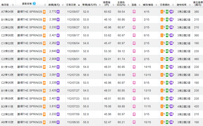This screenshot has height=126, width=203.
Task: Sort by 總價(萬元) column arrows
Action: 63,5
